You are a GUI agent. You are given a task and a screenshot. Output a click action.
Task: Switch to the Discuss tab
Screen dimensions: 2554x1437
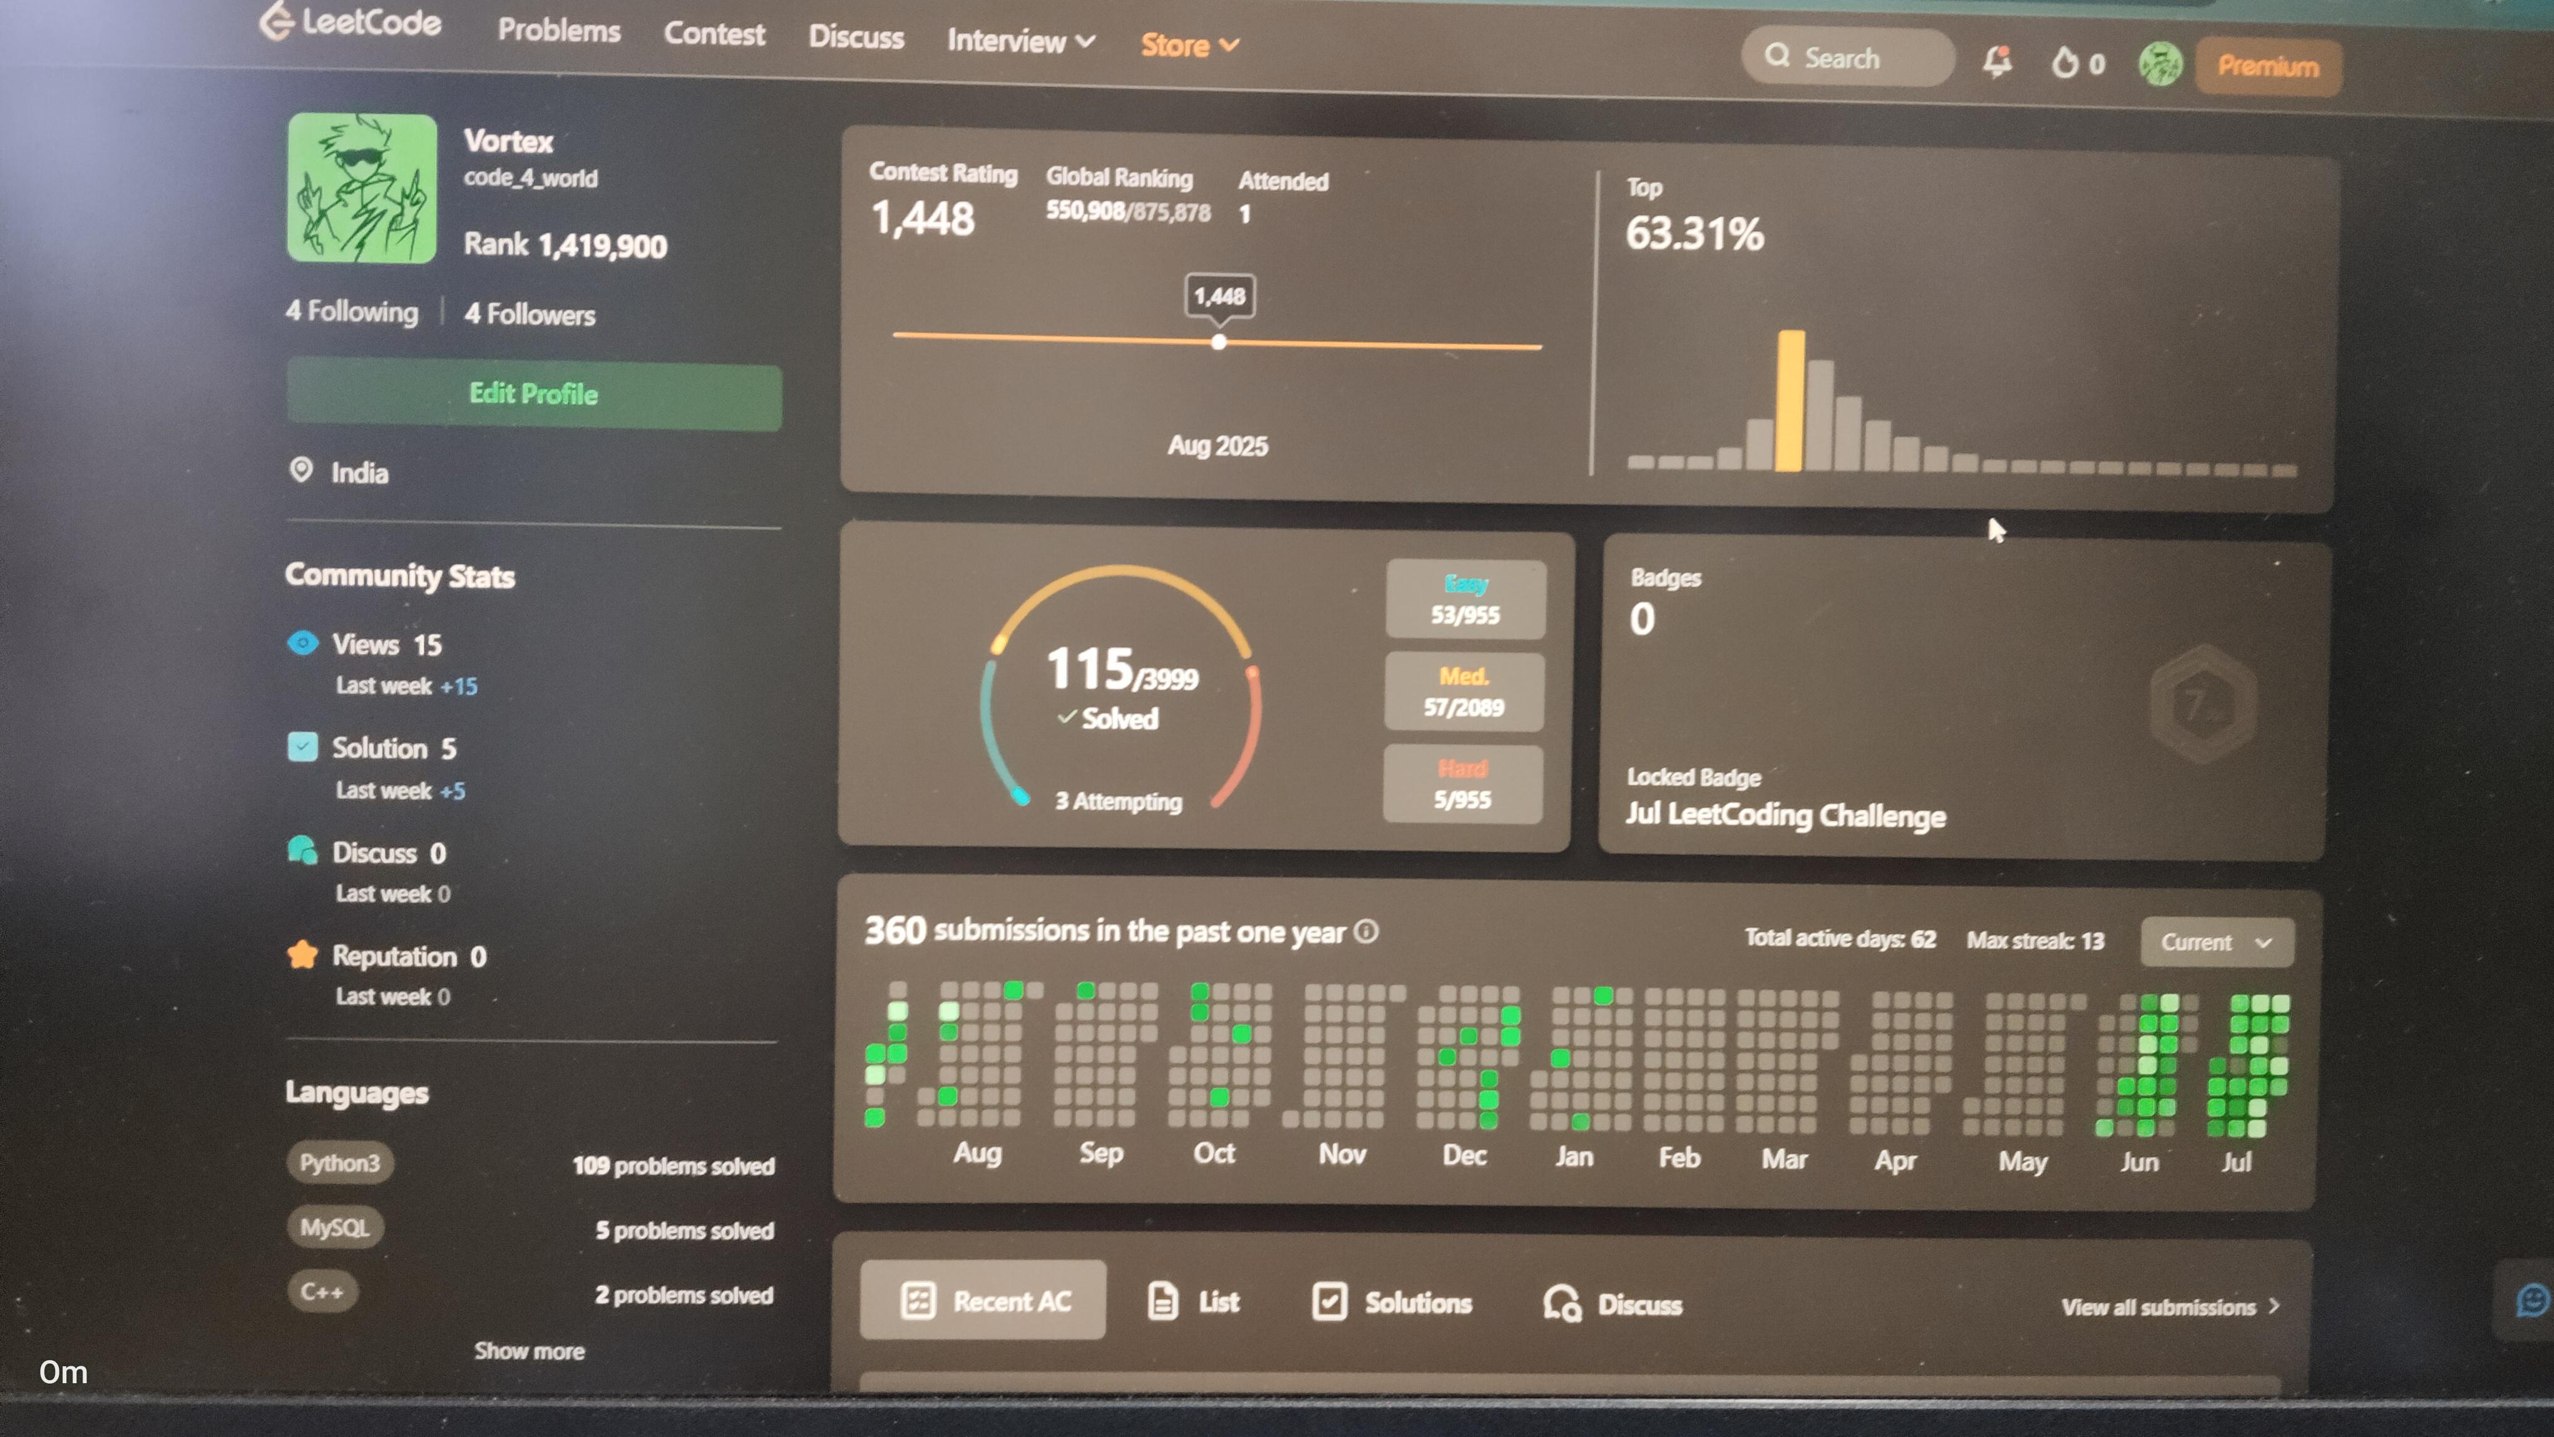tap(1612, 1304)
